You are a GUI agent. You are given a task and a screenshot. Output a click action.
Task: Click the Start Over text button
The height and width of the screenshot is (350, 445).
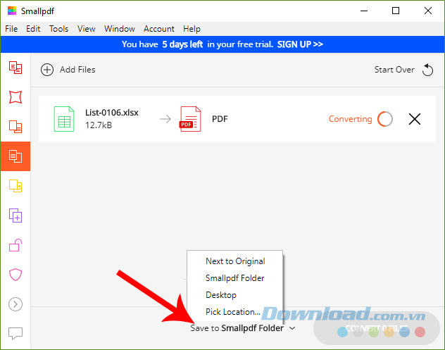pyautogui.click(x=394, y=70)
